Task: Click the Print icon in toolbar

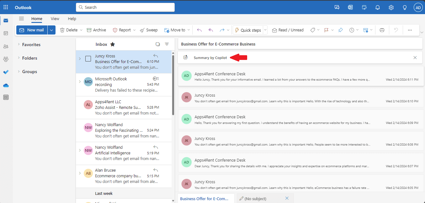Action: click(382, 30)
